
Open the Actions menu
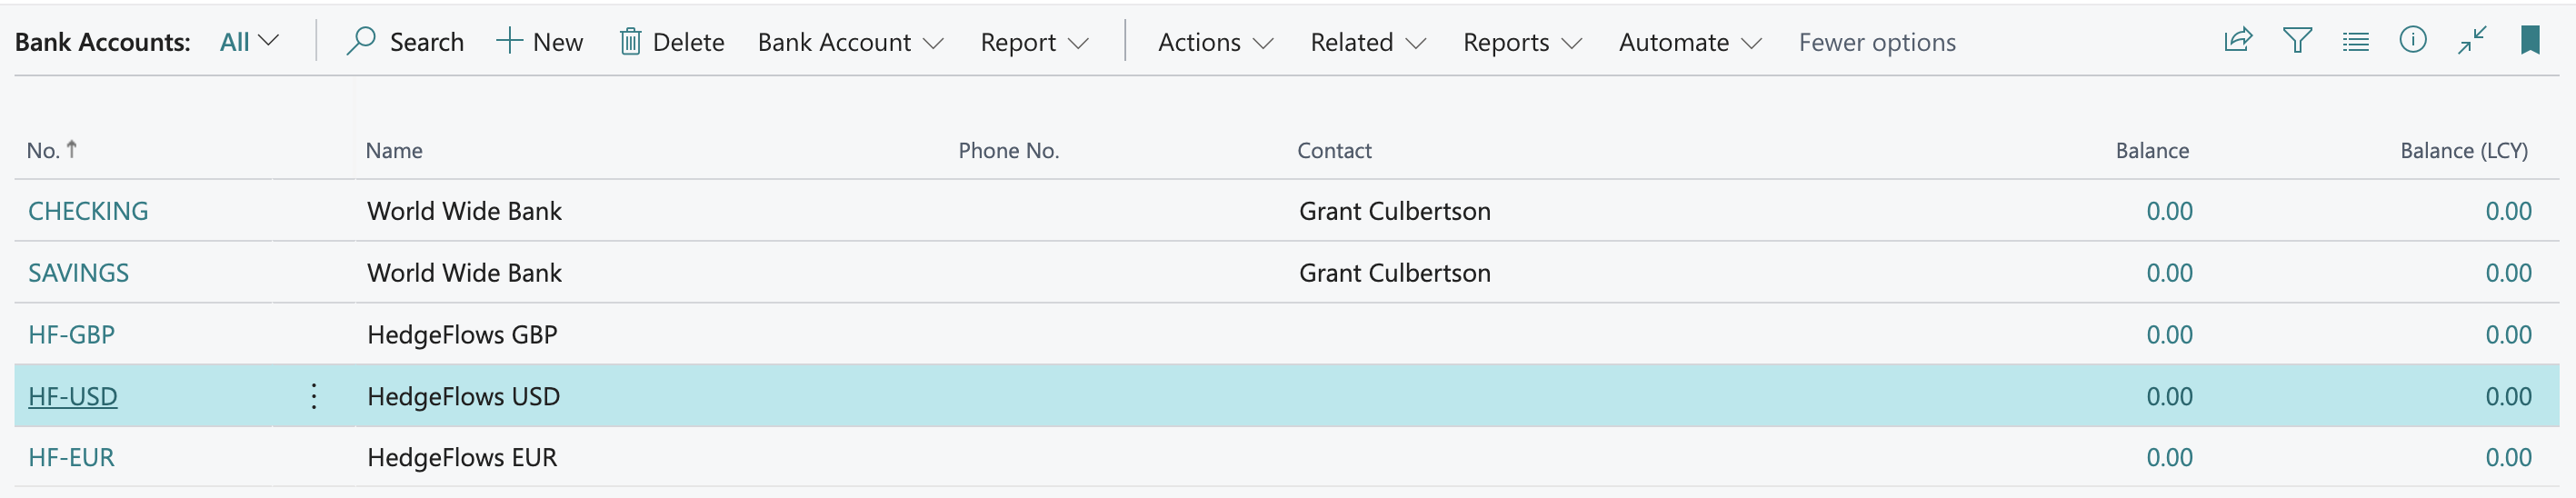click(1215, 42)
